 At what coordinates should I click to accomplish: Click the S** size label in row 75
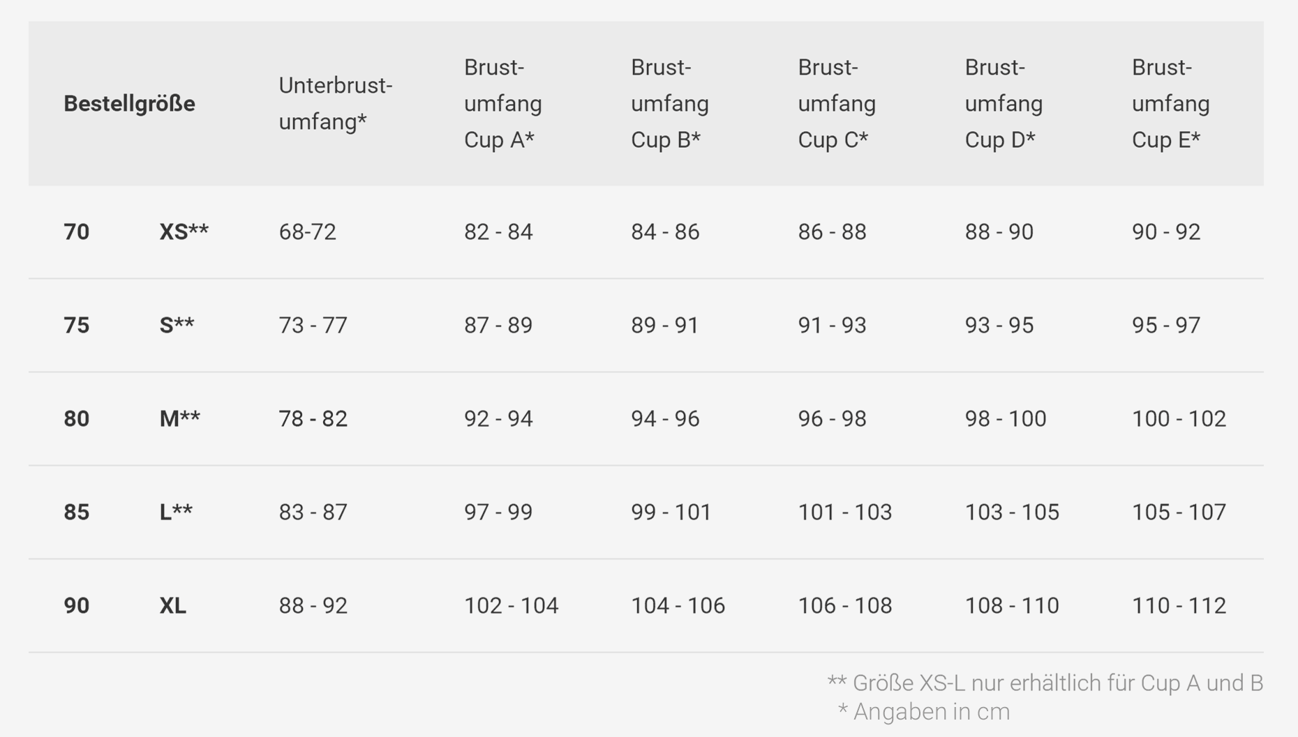tap(177, 325)
